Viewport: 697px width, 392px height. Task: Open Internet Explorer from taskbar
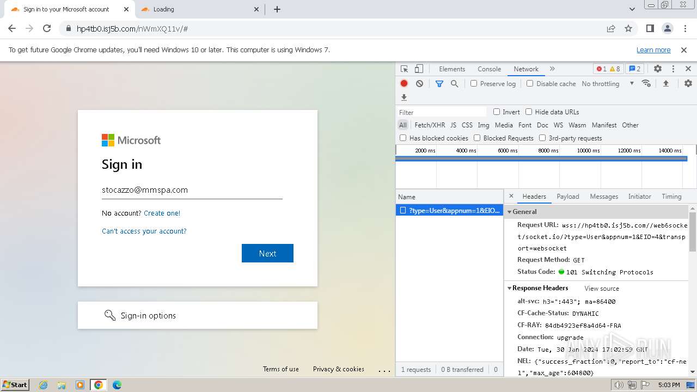click(44, 385)
